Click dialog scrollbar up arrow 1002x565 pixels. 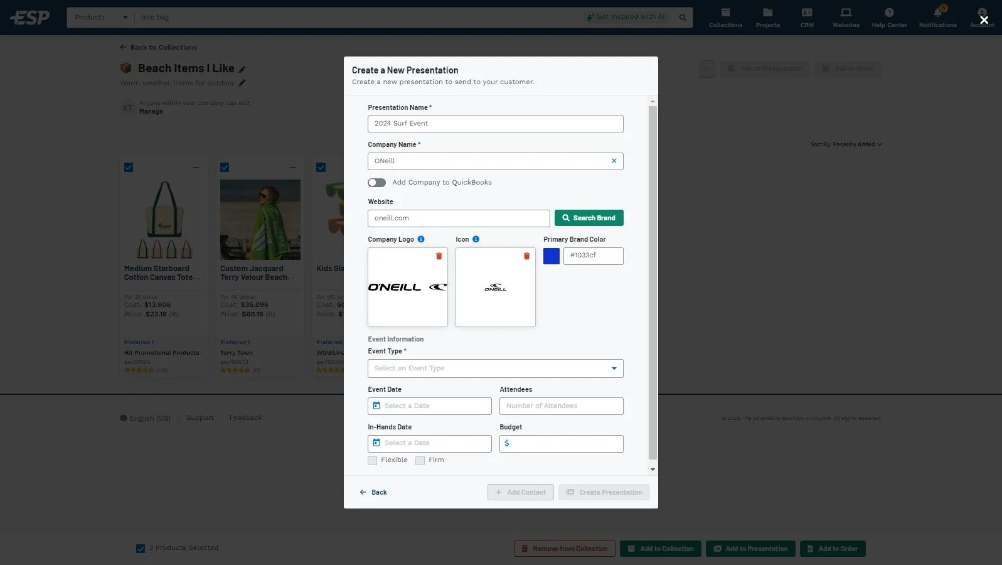point(653,101)
